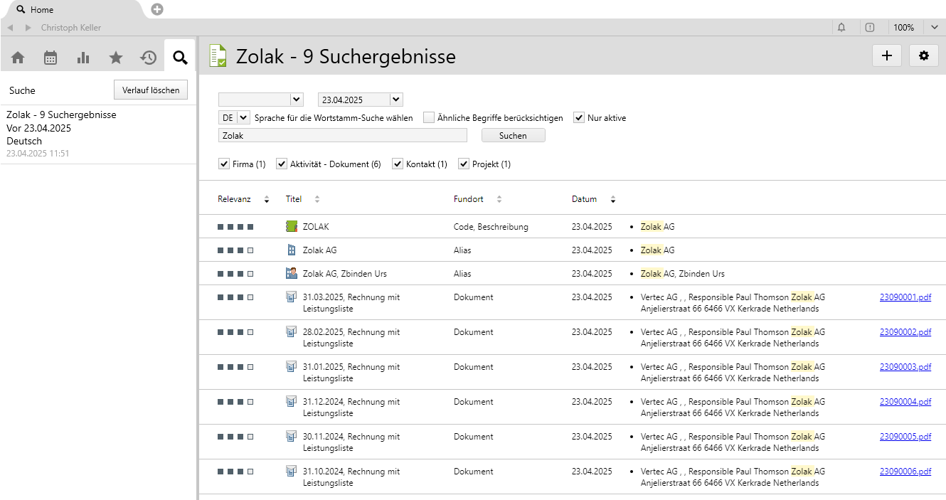Click the Verlauf löschen button

[151, 90]
